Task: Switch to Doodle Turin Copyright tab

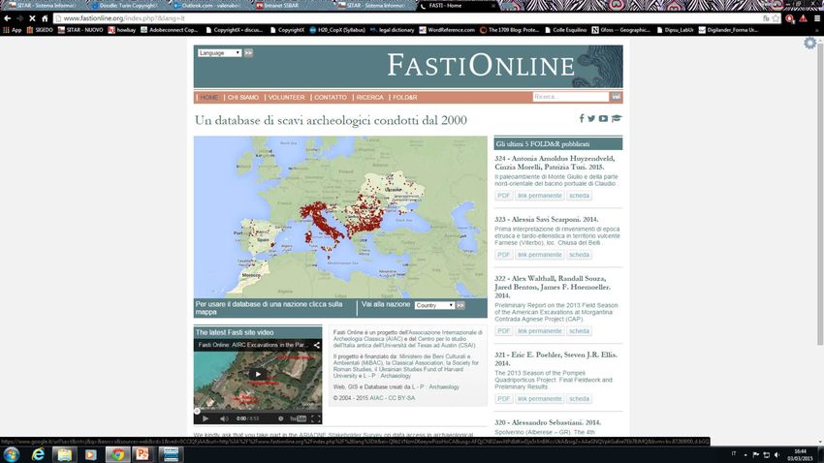Action: 128,6
